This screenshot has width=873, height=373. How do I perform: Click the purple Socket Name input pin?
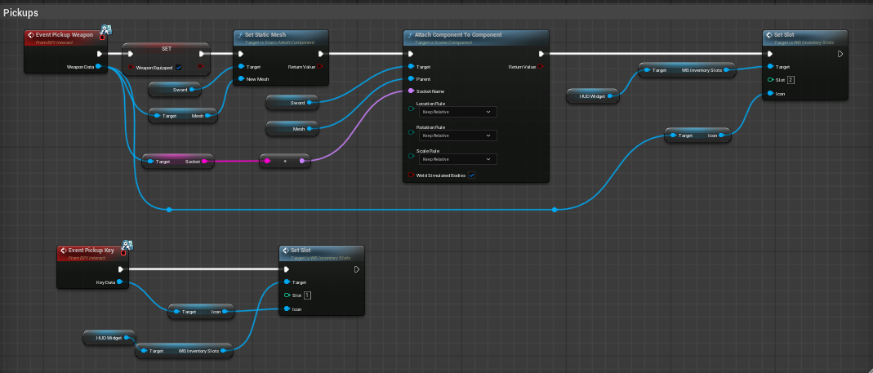[x=411, y=91]
